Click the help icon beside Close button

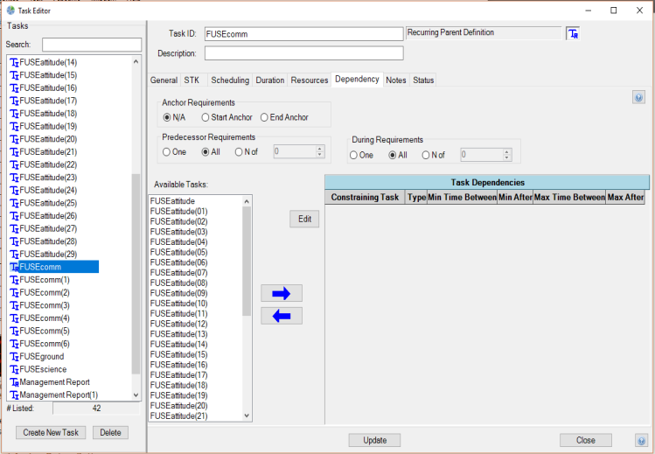point(641,441)
